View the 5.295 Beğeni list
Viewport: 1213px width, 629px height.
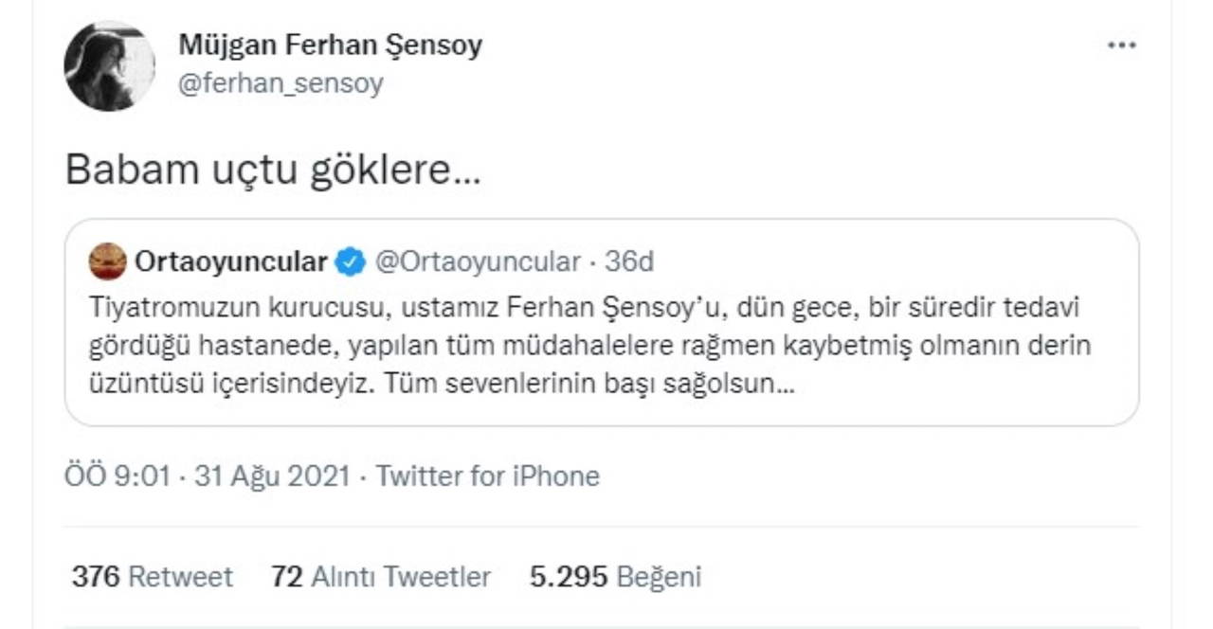(x=615, y=577)
